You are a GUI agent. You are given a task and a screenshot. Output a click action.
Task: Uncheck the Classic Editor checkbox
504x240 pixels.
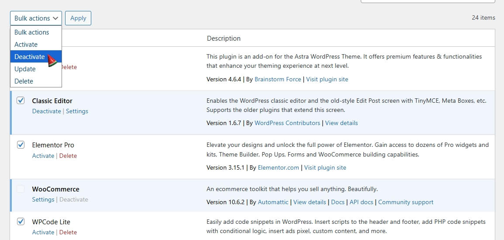21,101
